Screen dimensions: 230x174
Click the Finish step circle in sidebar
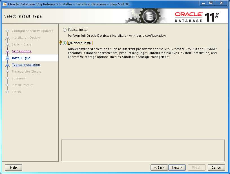8,92
